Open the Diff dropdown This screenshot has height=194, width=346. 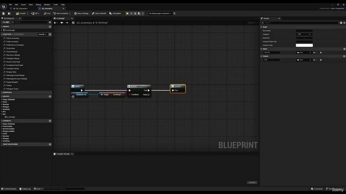coord(35,13)
